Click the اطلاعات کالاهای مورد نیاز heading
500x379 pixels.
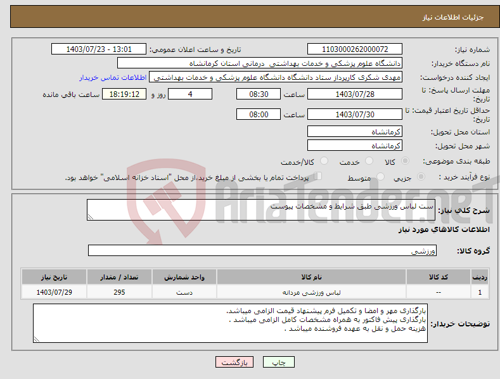point(444,229)
